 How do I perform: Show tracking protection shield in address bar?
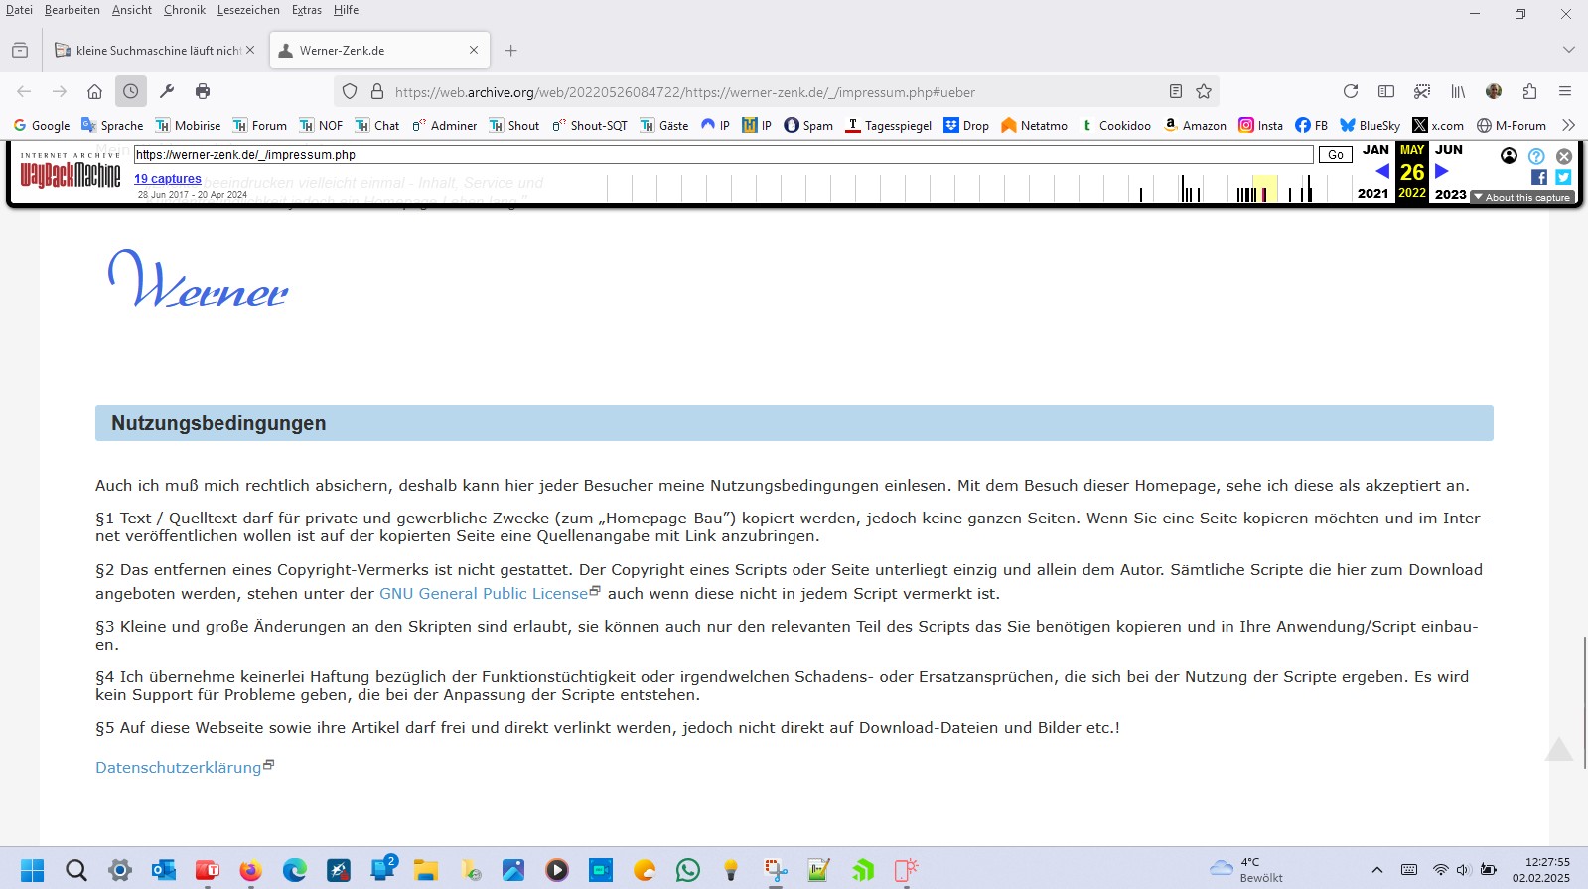coord(350,91)
